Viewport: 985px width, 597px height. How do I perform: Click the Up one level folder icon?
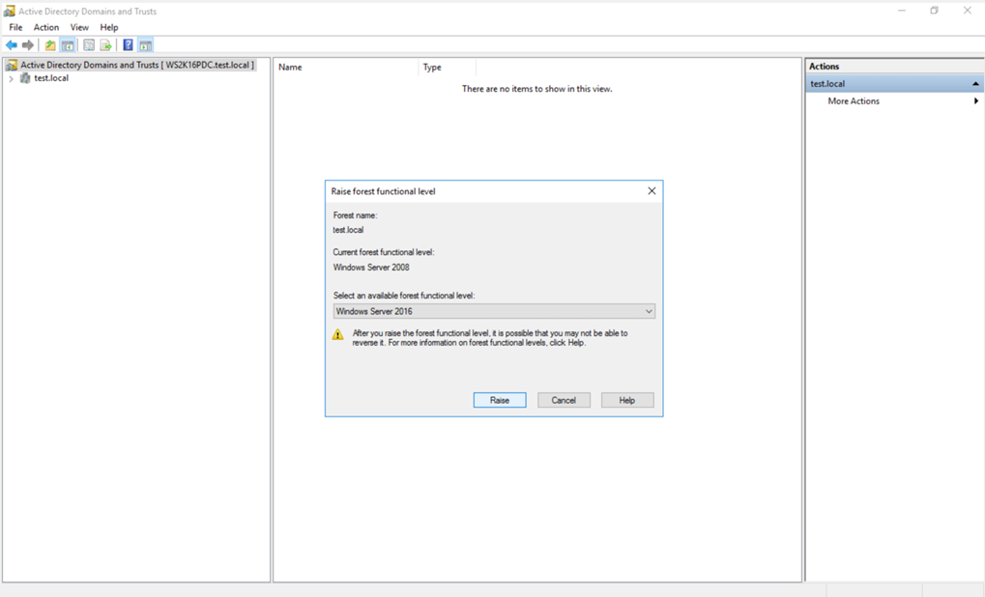(x=50, y=45)
